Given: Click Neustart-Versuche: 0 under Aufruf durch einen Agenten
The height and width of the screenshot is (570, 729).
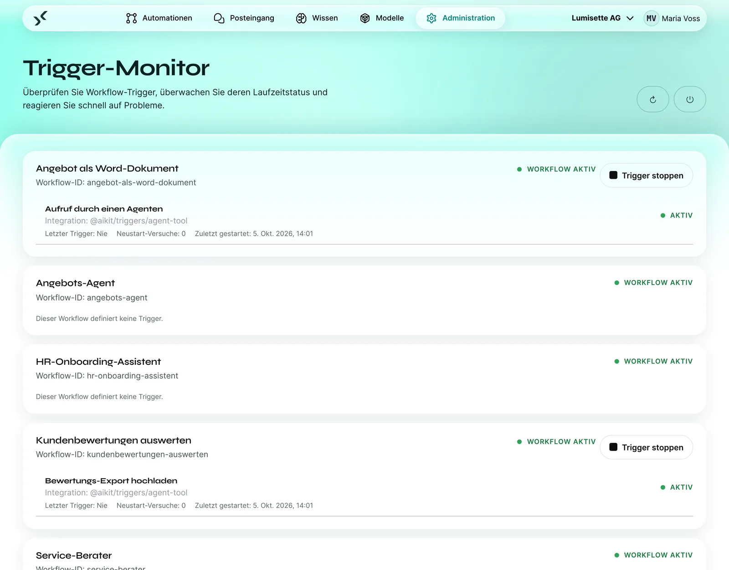Looking at the screenshot, I should point(151,233).
